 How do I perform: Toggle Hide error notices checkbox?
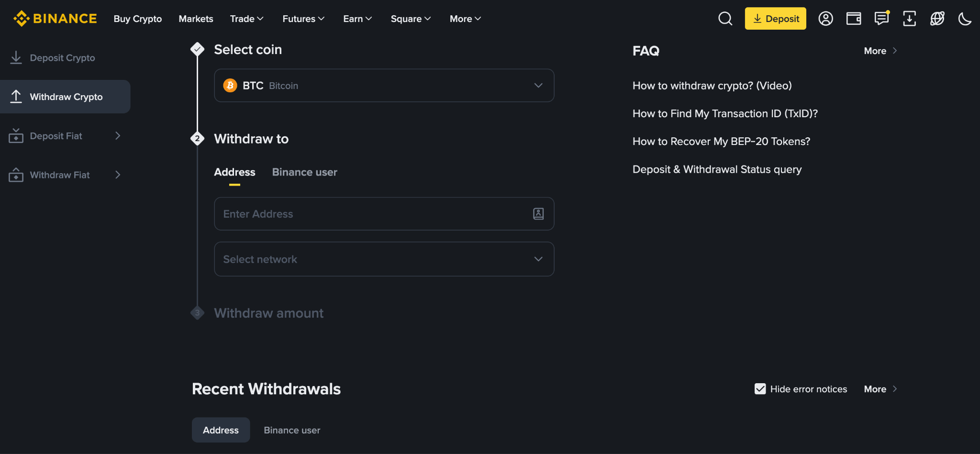(x=760, y=389)
